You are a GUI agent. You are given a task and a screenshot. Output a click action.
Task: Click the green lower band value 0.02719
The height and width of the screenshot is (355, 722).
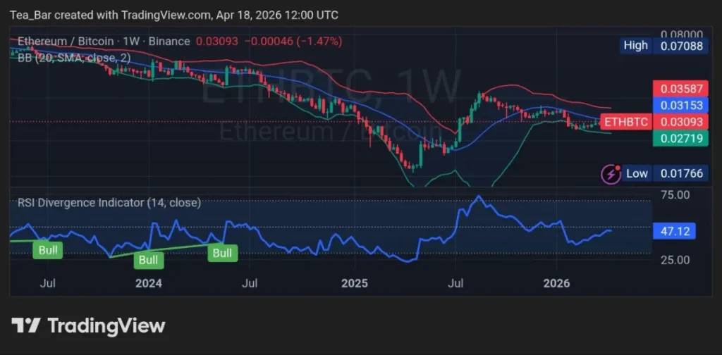point(678,138)
